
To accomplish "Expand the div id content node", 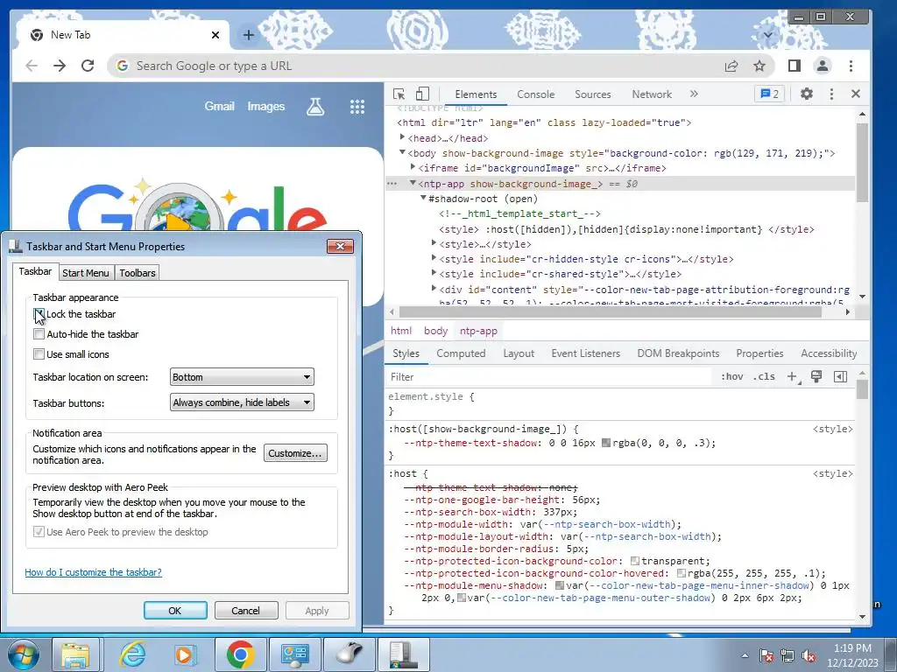I will pos(434,289).
